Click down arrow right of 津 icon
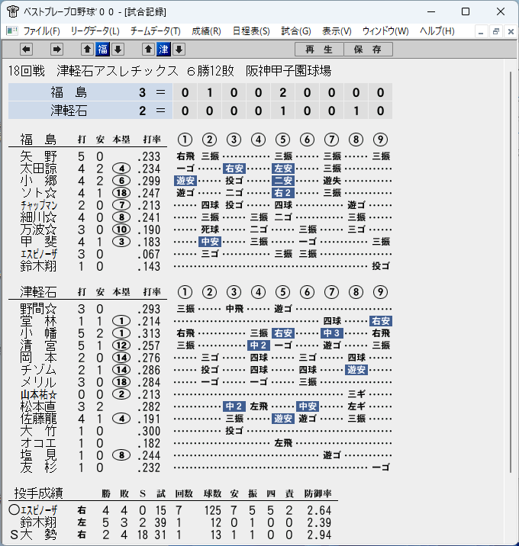This screenshot has height=546, width=519. pyautogui.click(x=179, y=50)
